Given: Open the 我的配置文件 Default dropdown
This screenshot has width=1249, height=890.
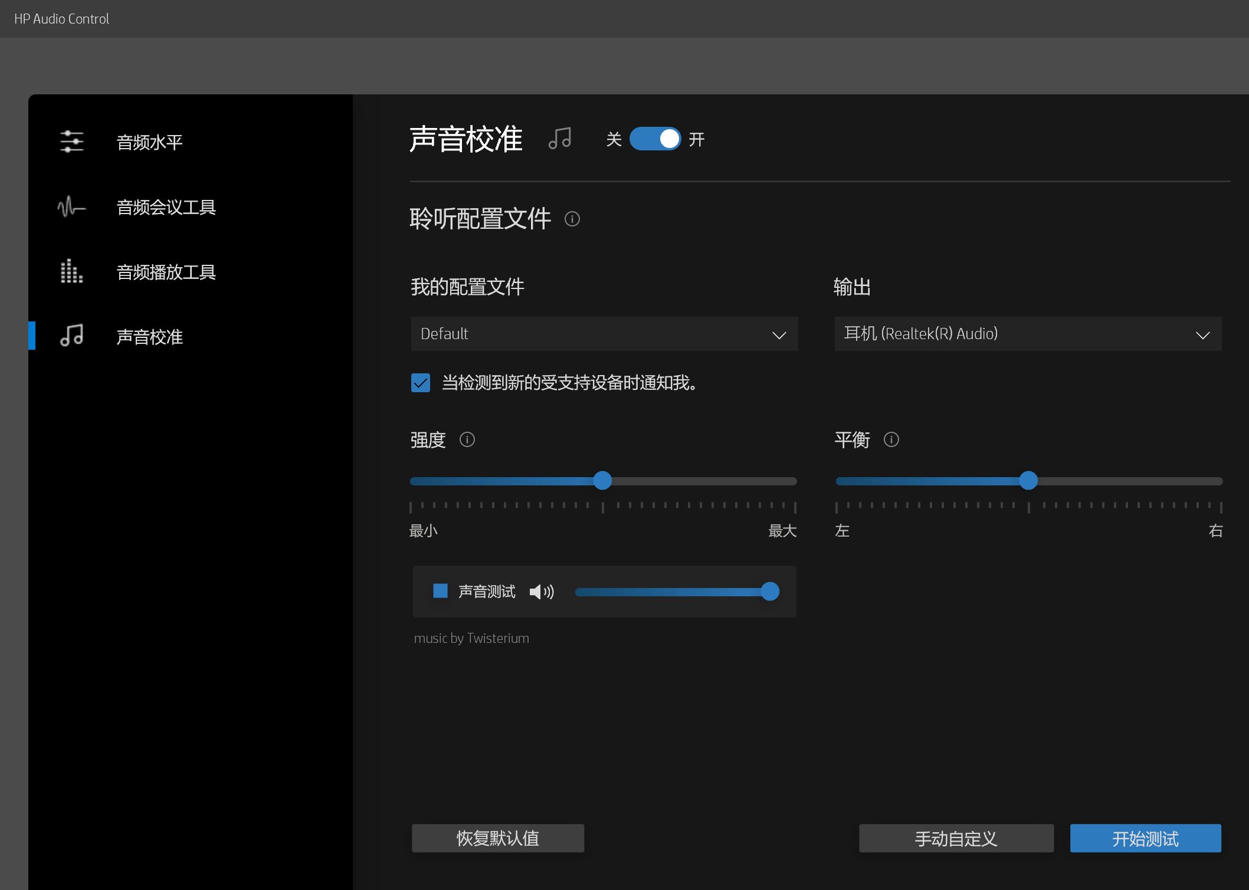Looking at the screenshot, I should (x=779, y=334).
